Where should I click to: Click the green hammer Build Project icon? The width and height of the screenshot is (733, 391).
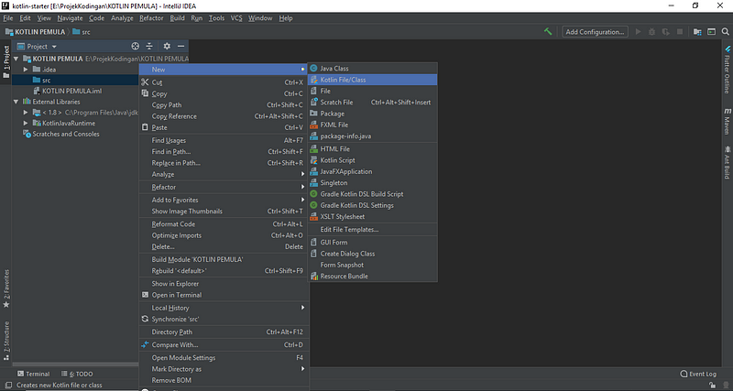[x=548, y=32]
